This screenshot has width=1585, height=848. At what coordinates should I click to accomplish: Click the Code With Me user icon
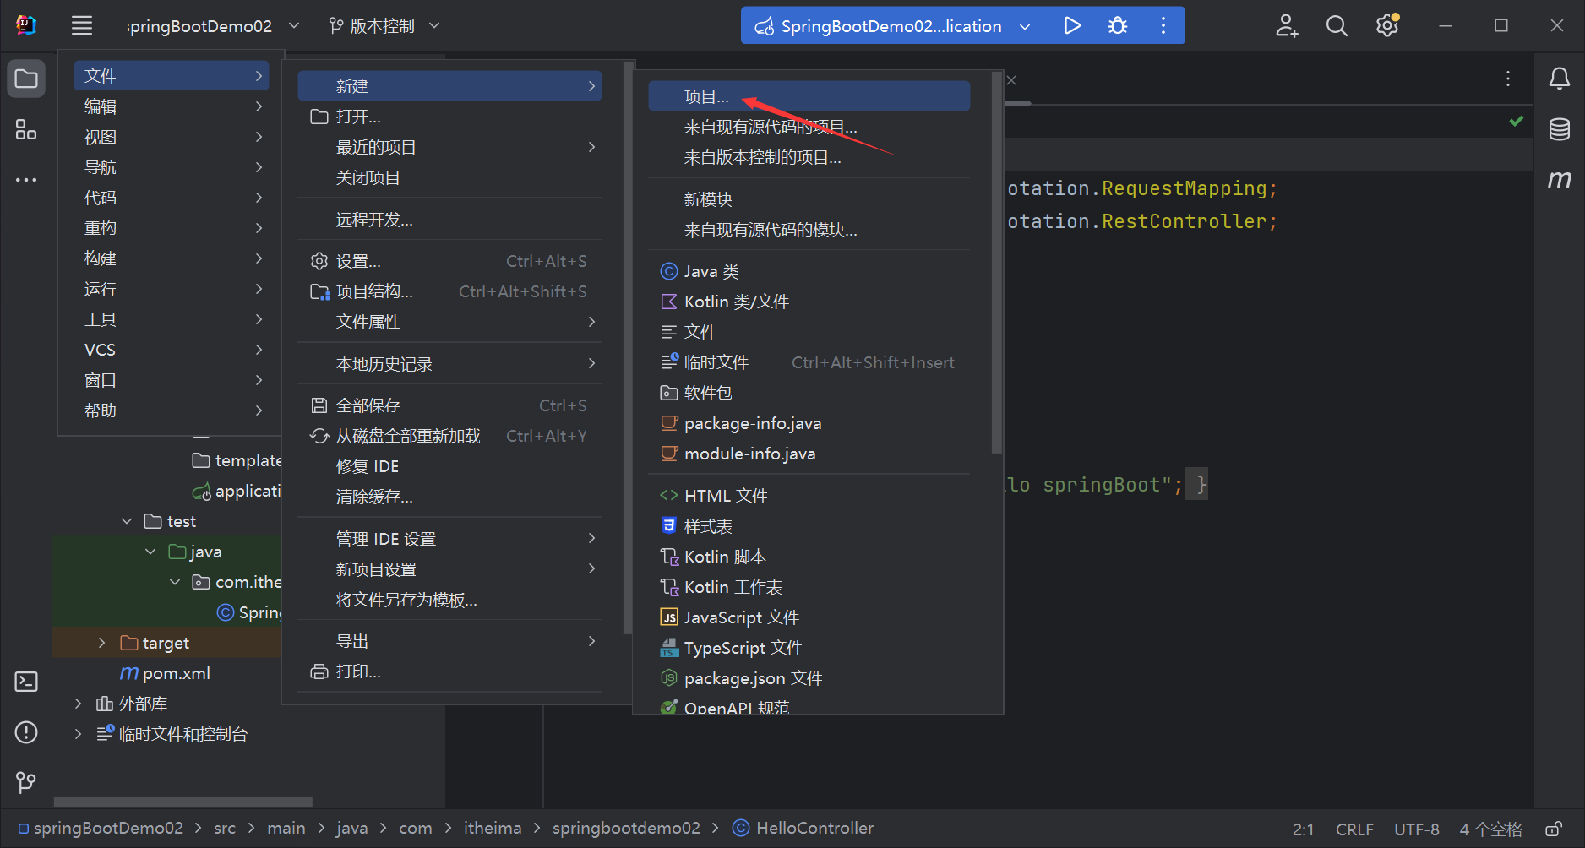pyautogui.click(x=1287, y=25)
